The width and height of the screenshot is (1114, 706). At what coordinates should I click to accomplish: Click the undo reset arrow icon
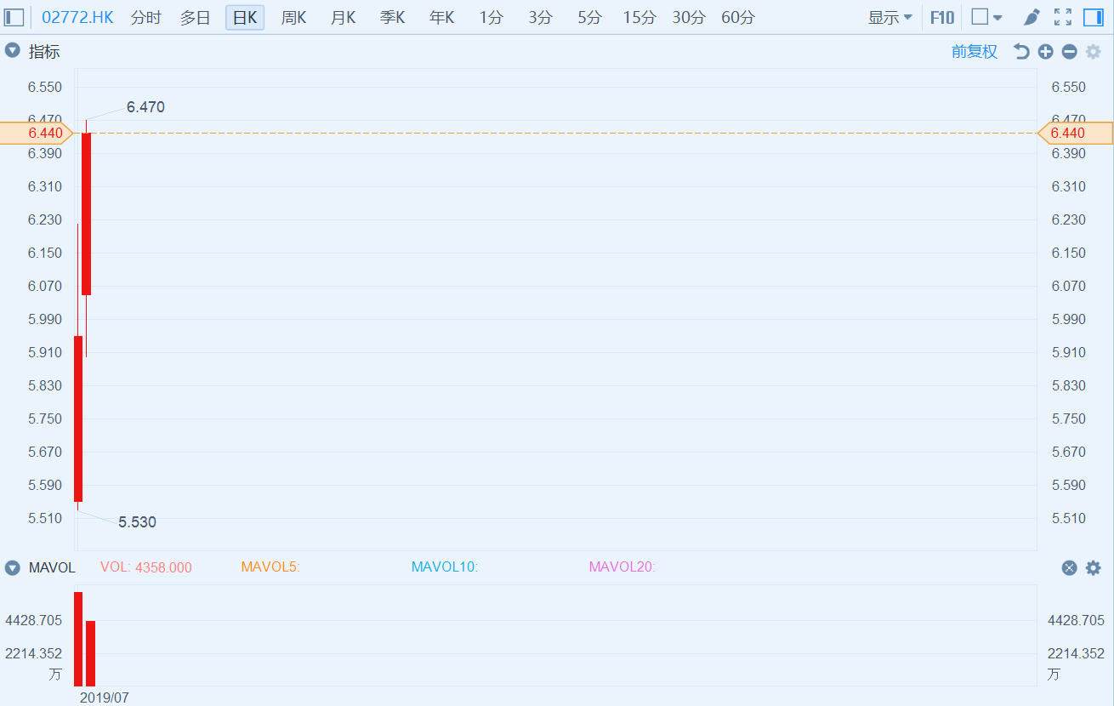coord(1021,52)
